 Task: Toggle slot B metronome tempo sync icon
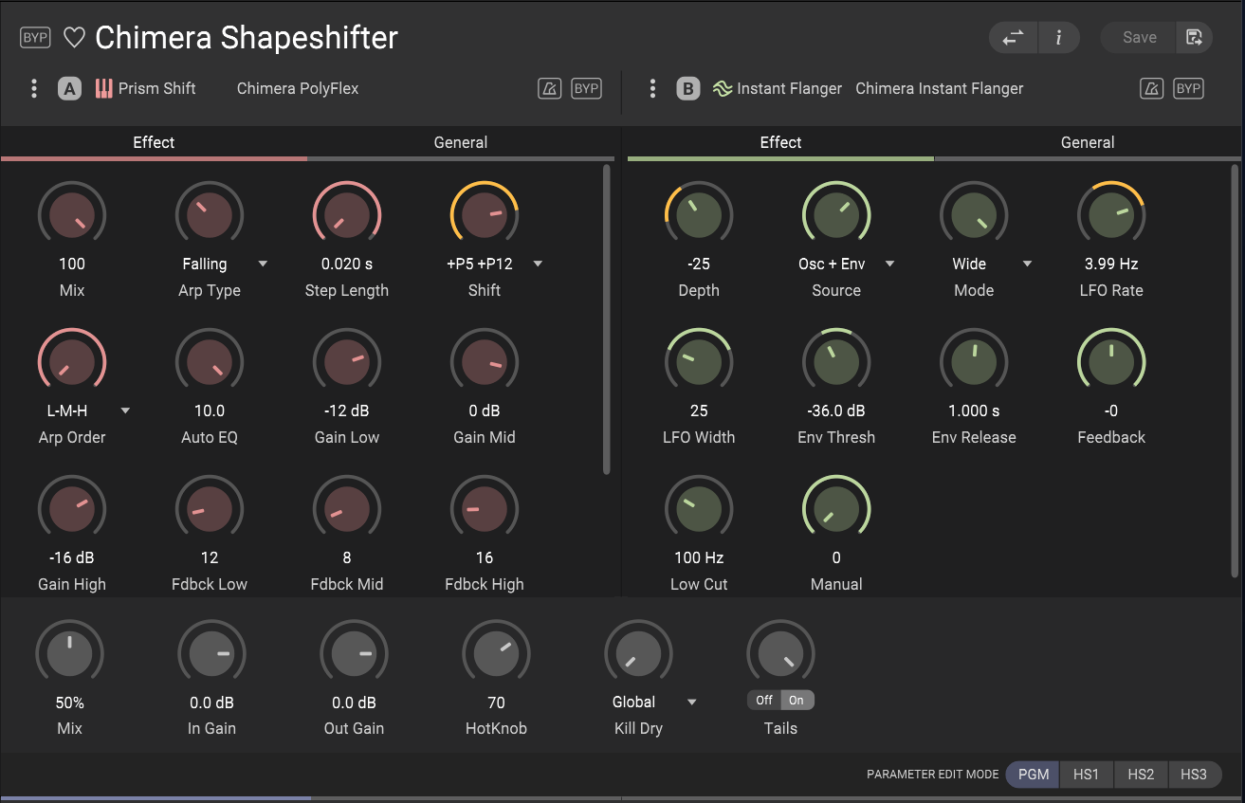pos(1151,88)
